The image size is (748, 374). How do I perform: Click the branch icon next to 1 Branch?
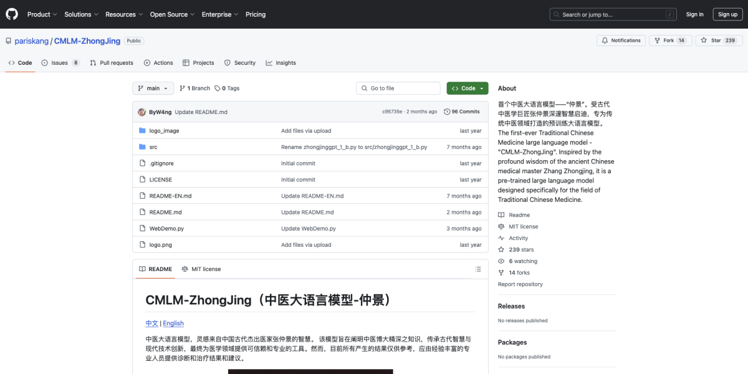point(181,88)
